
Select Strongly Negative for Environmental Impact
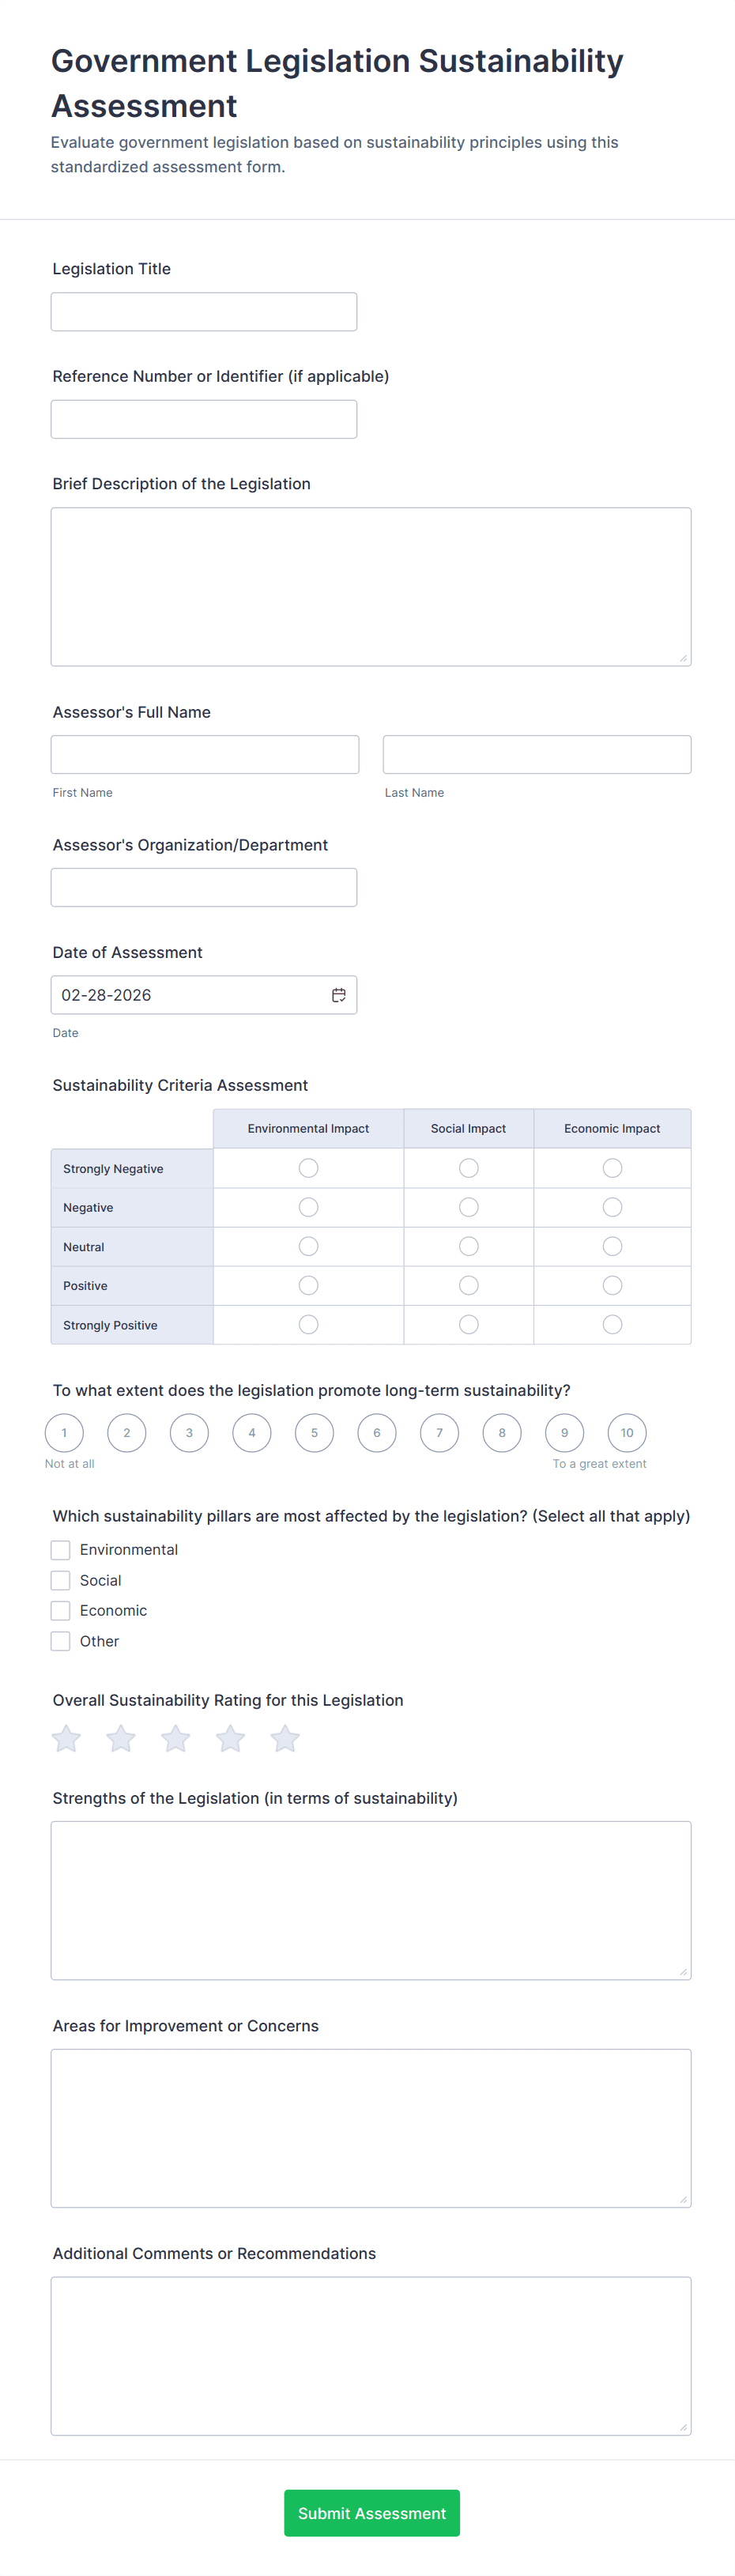click(x=308, y=1168)
